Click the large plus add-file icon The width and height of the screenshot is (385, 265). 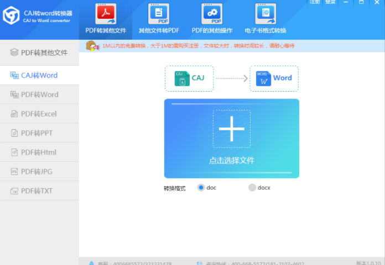[231, 129]
